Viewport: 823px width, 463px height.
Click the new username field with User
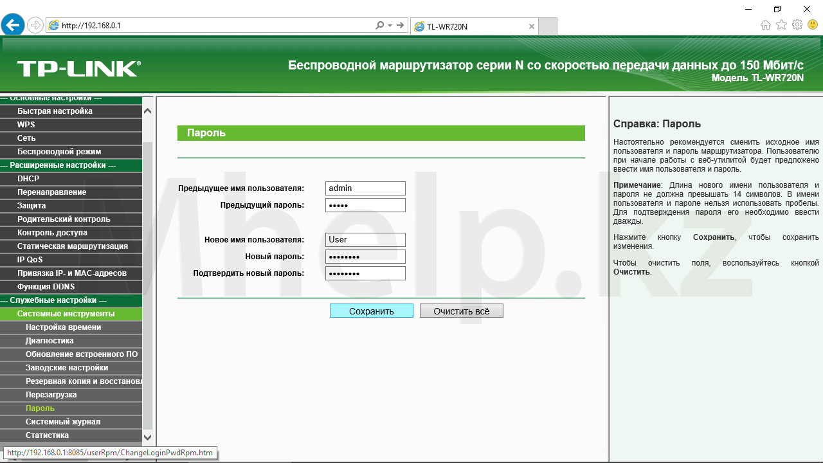click(x=365, y=240)
